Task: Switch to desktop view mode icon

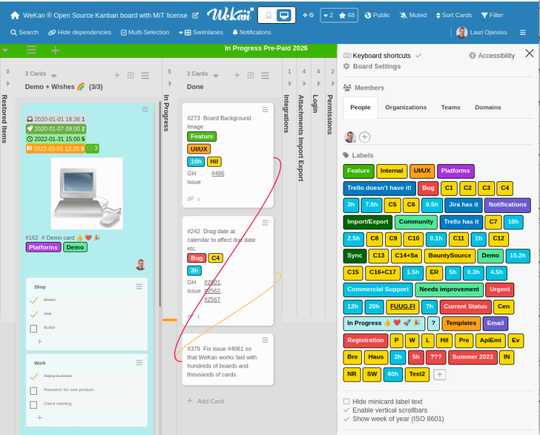Action: [x=284, y=15]
